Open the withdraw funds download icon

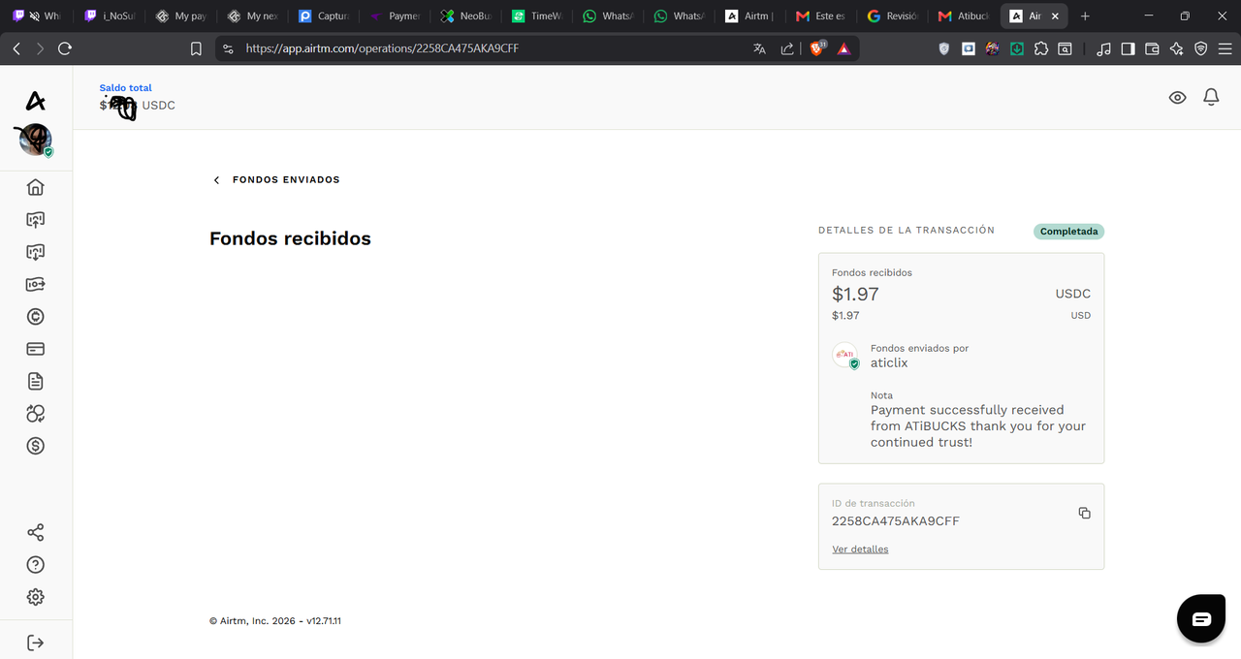tap(36, 252)
